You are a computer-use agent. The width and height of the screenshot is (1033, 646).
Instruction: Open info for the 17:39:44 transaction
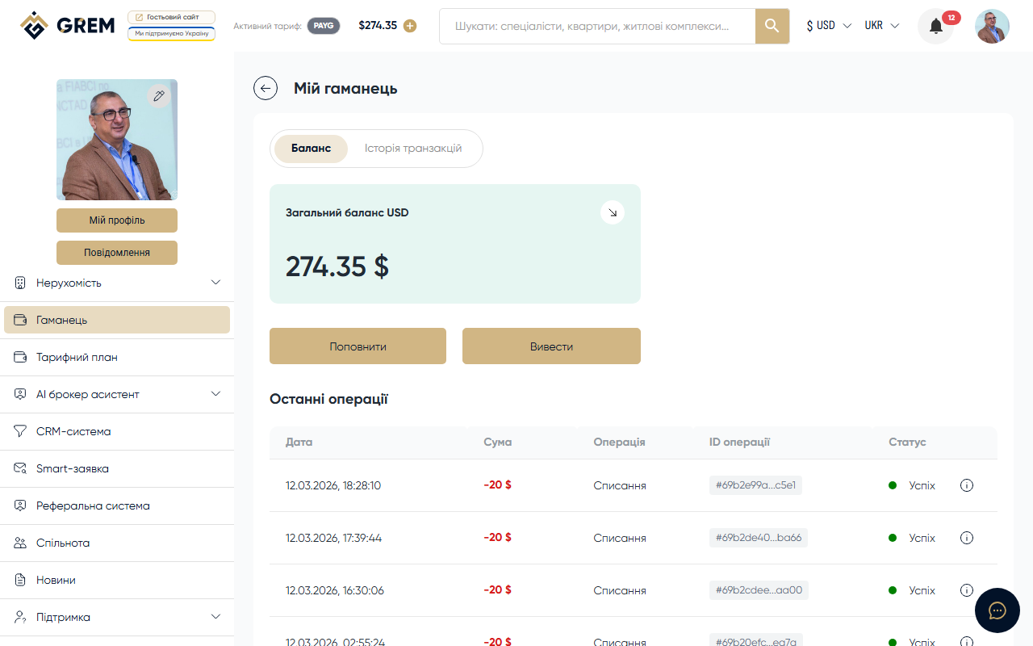pos(967,538)
